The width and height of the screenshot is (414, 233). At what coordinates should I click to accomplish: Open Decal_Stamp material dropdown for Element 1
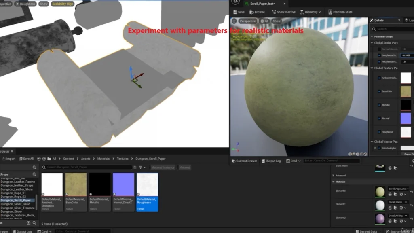pos(398,202)
